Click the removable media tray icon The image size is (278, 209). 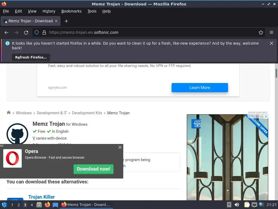229,205
